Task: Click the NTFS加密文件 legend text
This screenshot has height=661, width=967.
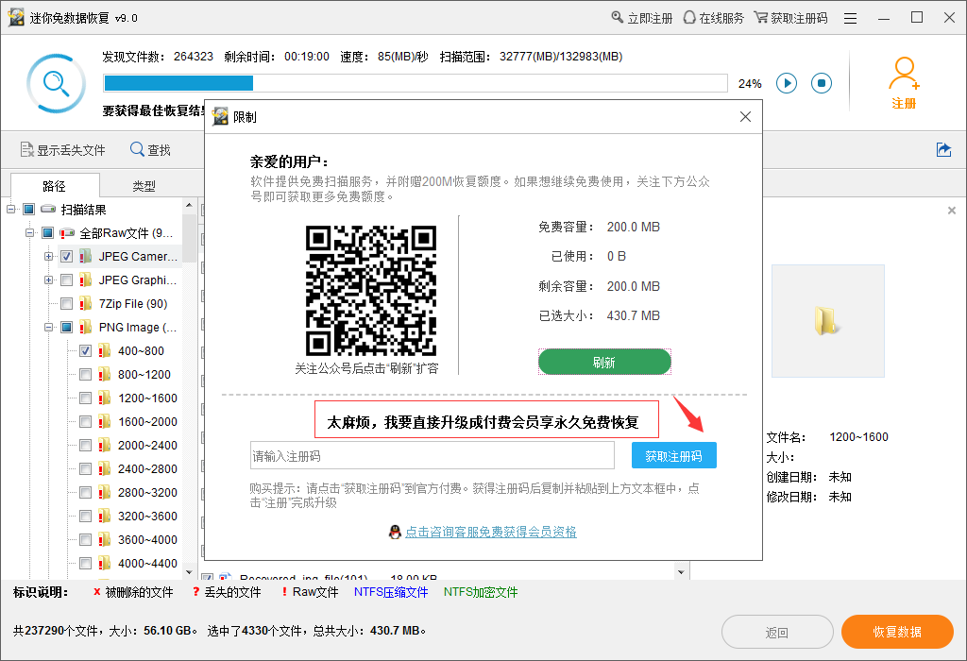Action: tap(481, 592)
